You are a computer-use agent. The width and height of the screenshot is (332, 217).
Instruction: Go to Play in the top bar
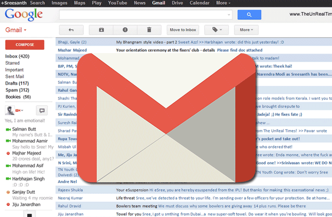pos(97,3)
